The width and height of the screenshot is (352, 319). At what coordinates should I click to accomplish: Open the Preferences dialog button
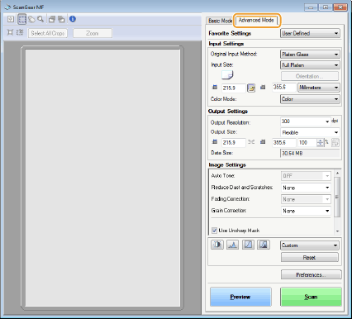pos(311,274)
